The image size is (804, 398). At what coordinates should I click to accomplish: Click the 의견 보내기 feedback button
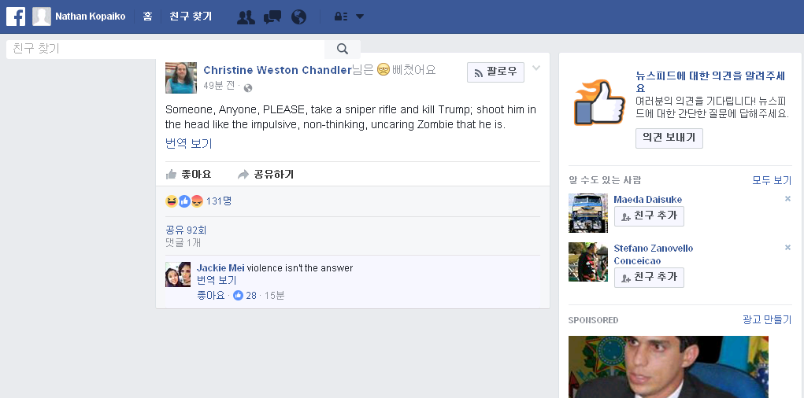(x=669, y=138)
